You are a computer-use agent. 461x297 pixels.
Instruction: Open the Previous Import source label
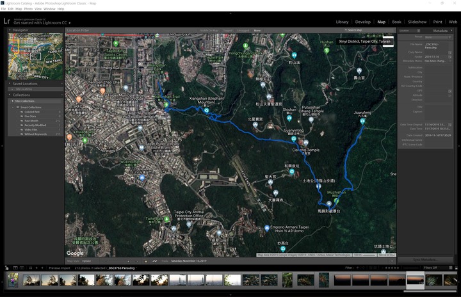(60, 268)
